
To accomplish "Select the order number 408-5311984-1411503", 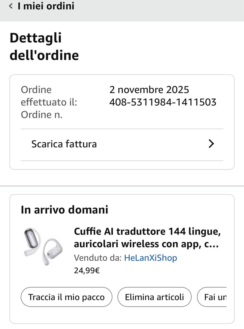I will [163, 102].
